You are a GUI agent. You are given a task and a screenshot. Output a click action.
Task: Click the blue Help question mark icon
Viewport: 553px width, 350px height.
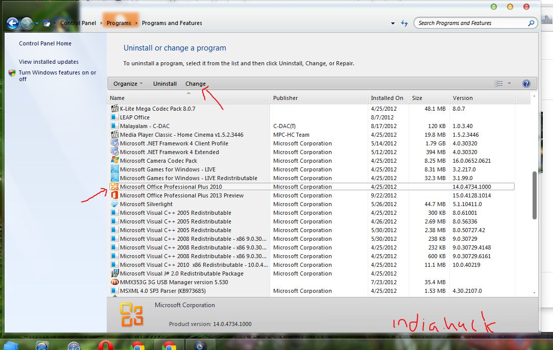[526, 84]
